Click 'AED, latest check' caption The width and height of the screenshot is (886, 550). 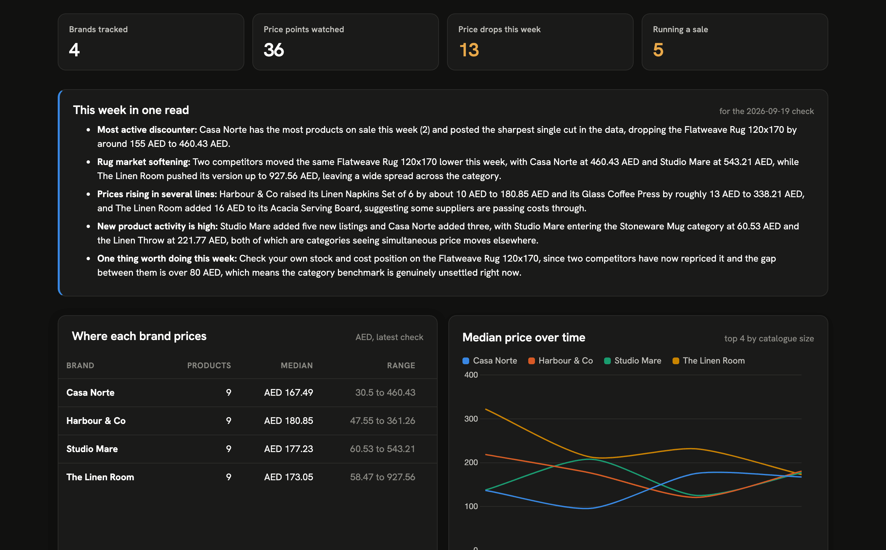(x=389, y=337)
